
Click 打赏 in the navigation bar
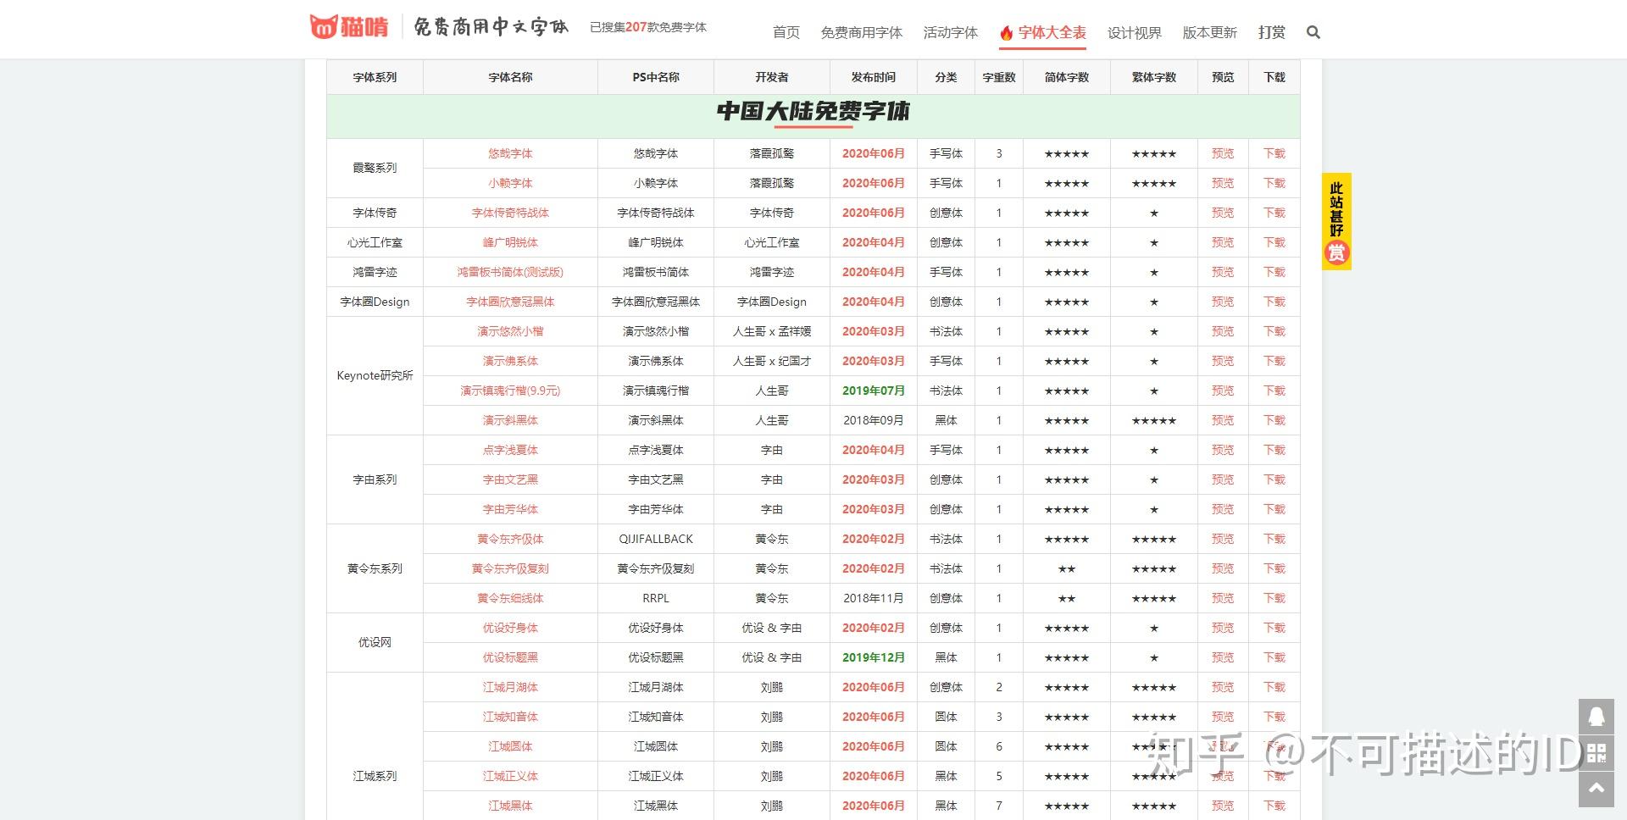(x=1271, y=32)
